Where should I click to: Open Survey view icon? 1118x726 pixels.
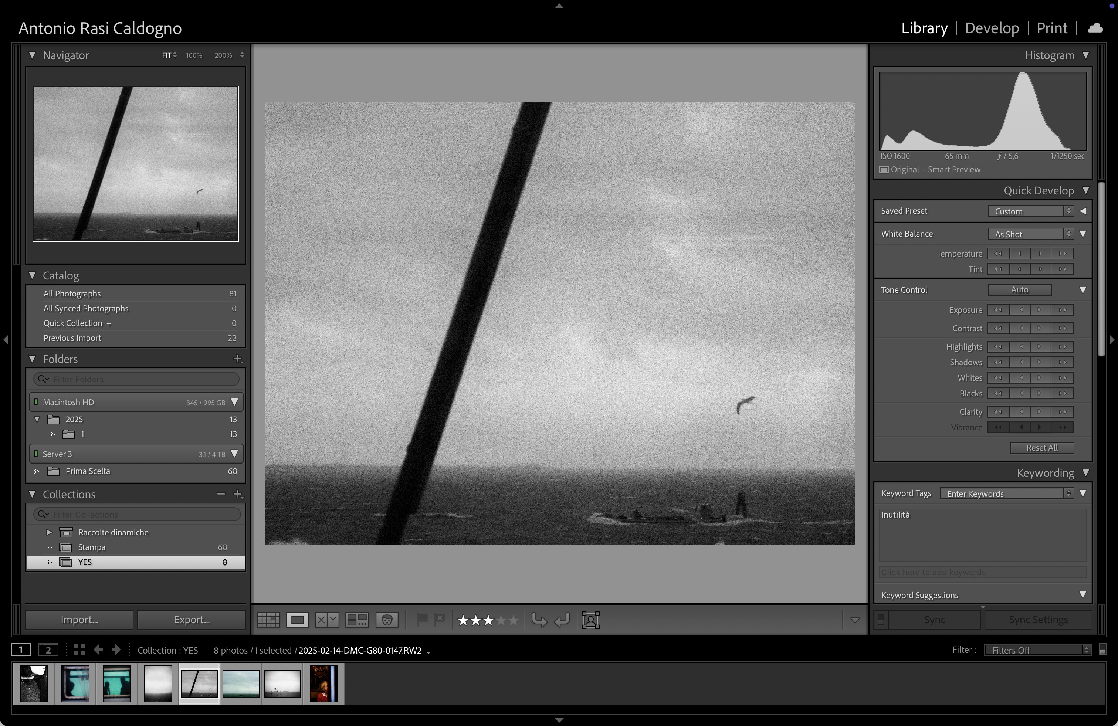pos(357,620)
